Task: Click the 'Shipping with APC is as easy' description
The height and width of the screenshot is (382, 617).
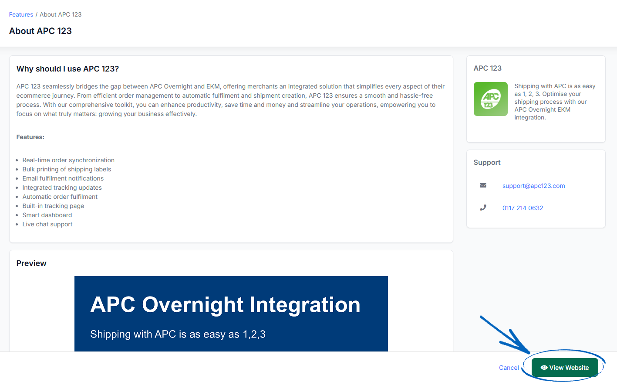Action: click(x=555, y=102)
